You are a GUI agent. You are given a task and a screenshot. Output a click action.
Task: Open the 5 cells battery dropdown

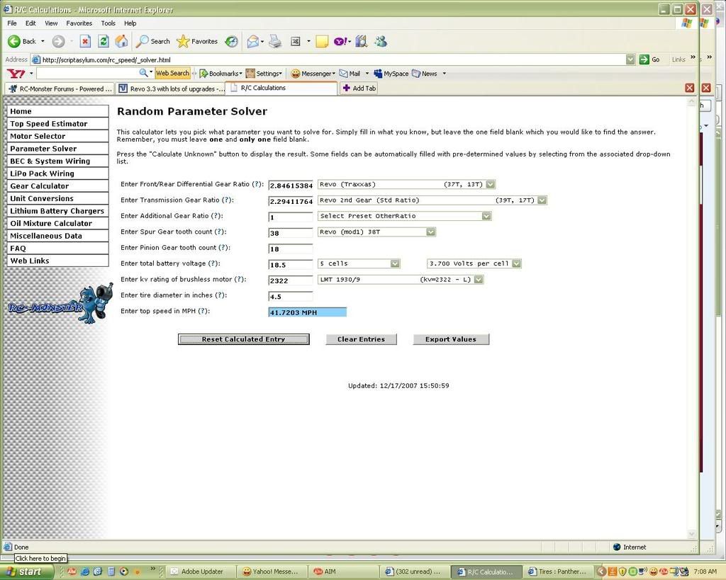pyautogui.click(x=395, y=263)
